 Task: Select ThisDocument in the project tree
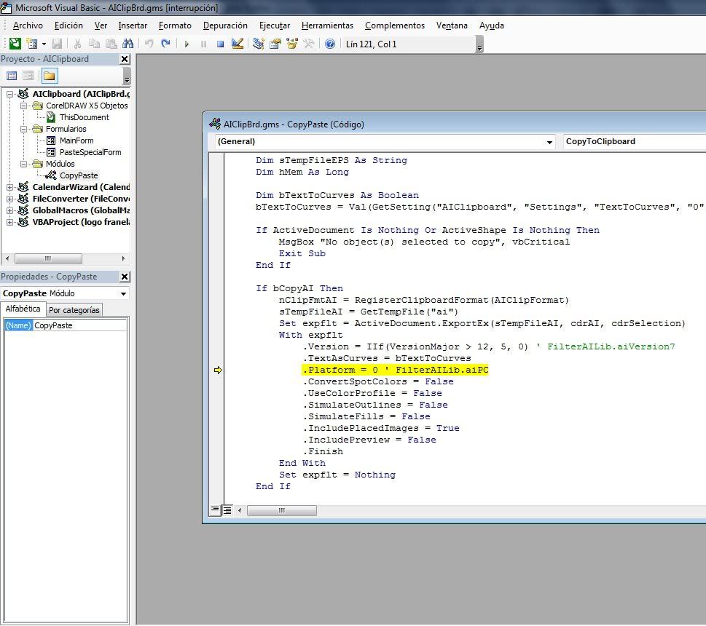click(x=85, y=117)
